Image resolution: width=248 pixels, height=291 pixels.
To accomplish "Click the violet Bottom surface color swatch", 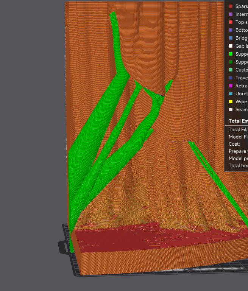I will tap(231, 30).
